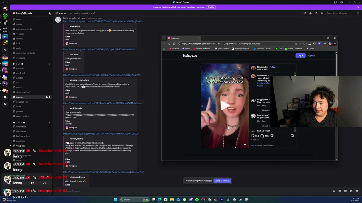Refresh the browser page
The height and width of the screenshot is (203, 362).
point(169,44)
